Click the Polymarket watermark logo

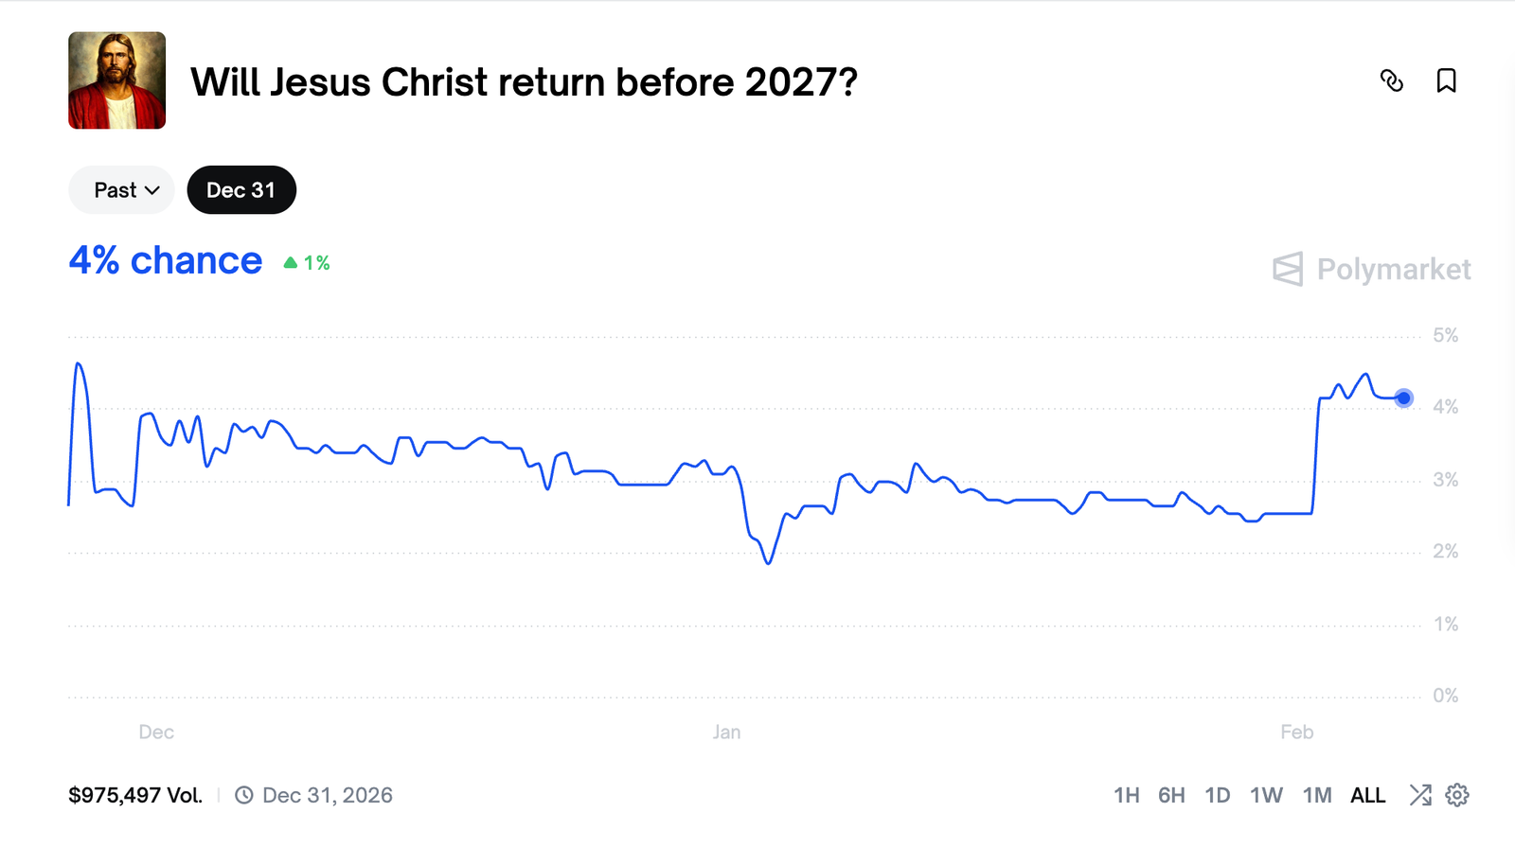coord(1370,270)
